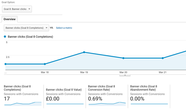The image size is (186, 109).
Task: Click the Mar 20 axis label
Action: 123,72
